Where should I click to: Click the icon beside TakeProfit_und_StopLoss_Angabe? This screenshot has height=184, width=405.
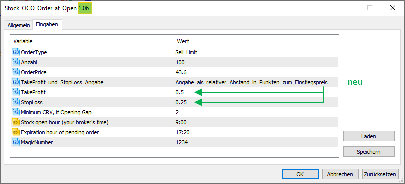[x=16, y=82]
